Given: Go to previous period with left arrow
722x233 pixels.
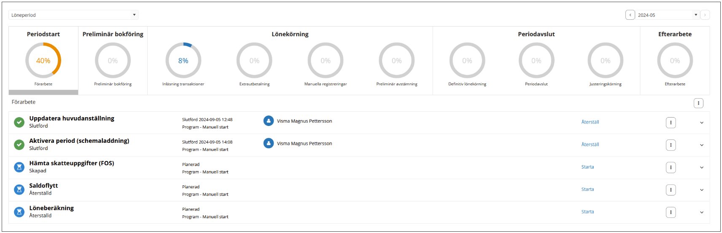Looking at the screenshot, I should (x=630, y=15).
